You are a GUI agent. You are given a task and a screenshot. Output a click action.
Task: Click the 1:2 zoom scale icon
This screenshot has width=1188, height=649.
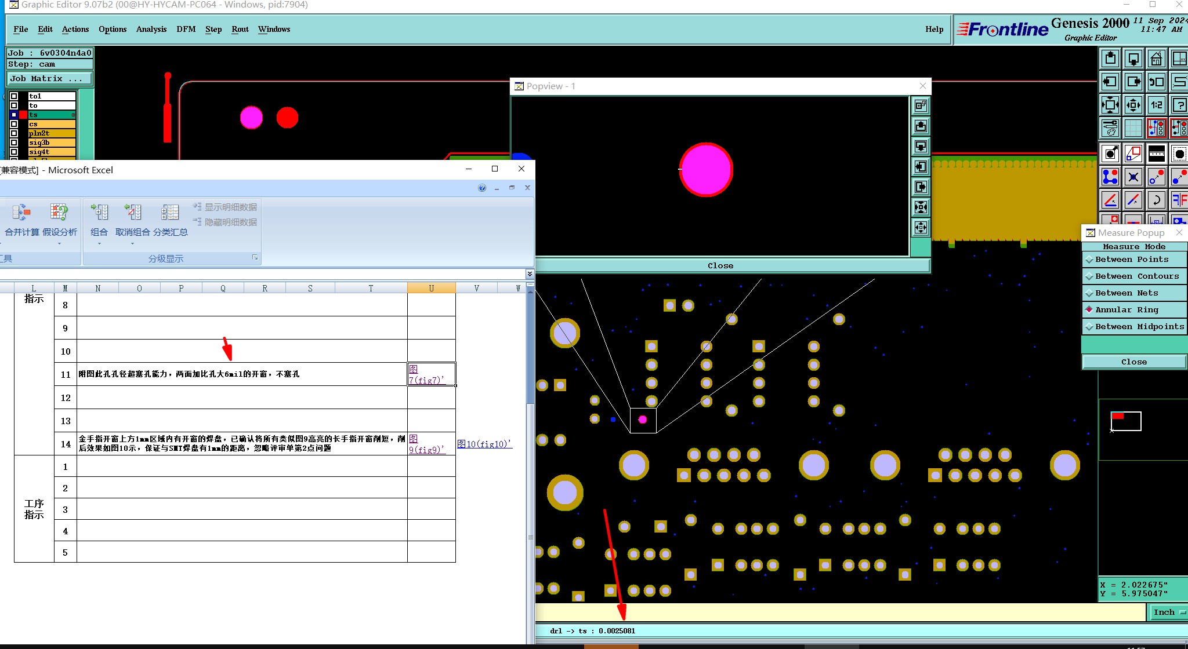click(x=1156, y=105)
